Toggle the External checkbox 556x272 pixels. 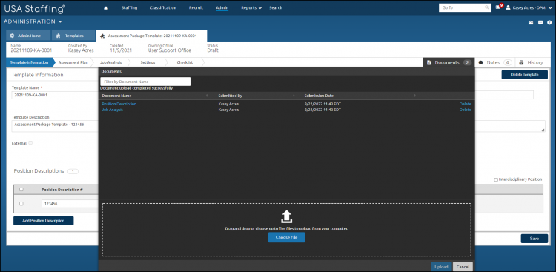tap(30, 142)
